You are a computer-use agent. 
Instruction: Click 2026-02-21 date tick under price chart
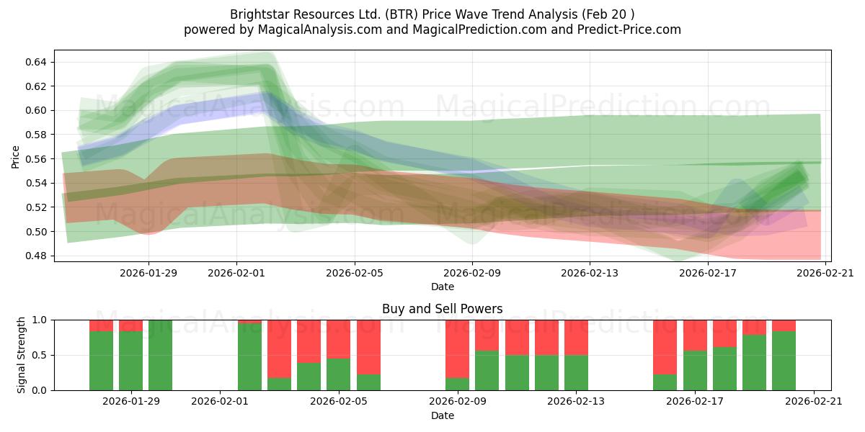tap(825, 273)
